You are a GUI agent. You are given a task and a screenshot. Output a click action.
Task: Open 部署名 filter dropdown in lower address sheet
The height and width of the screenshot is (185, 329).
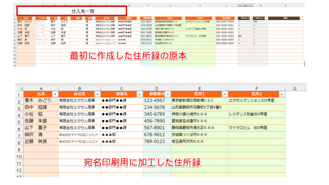[x=139, y=94]
